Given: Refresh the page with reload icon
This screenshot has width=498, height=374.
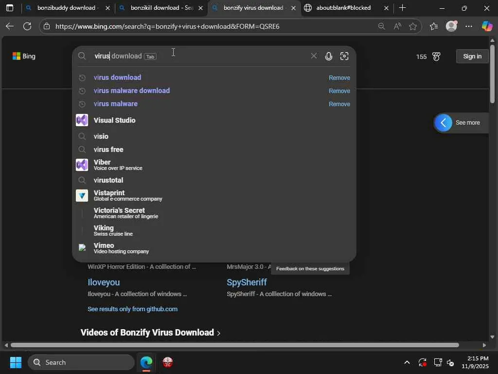Looking at the screenshot, I should [x=27, y=26].
